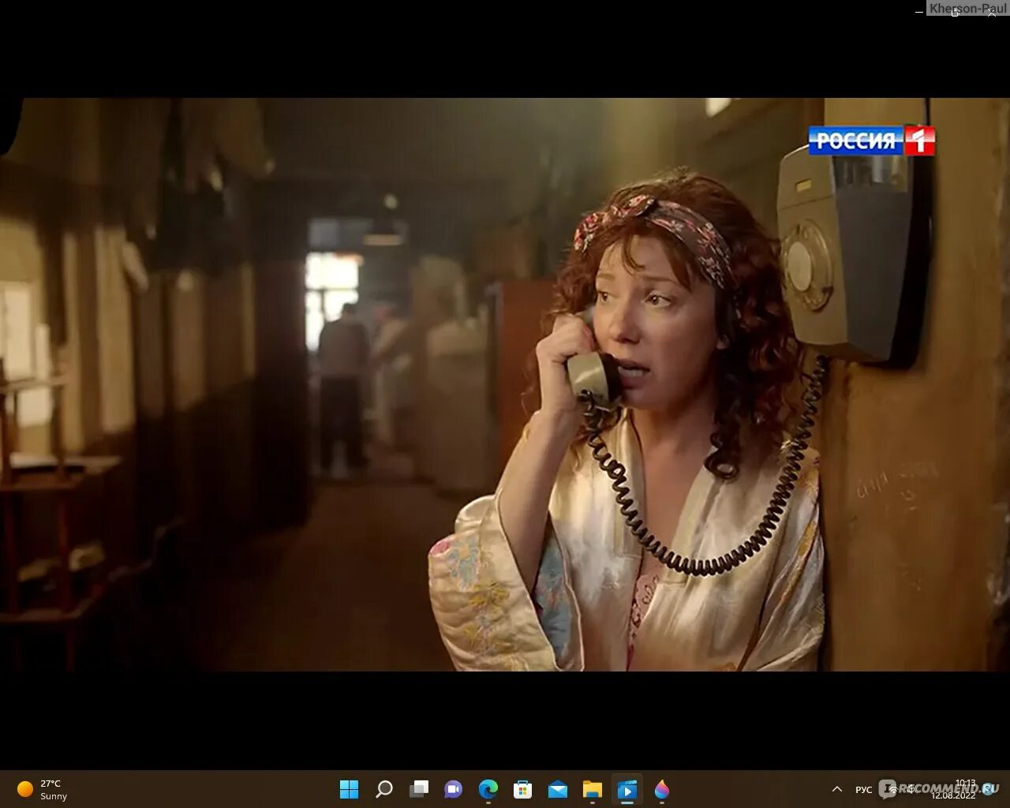Screen dimensions: 1010x808
Task: Change input language from РУС
Action: [864, 789]
